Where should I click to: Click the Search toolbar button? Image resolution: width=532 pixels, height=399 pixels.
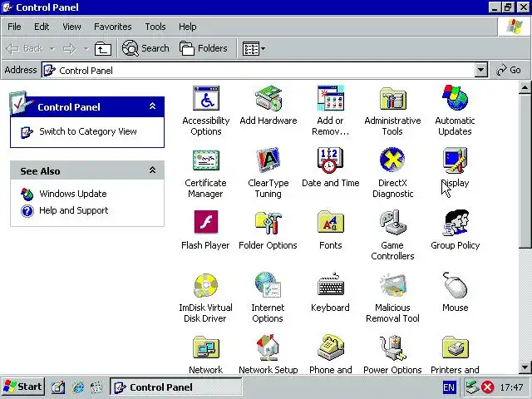145,48
